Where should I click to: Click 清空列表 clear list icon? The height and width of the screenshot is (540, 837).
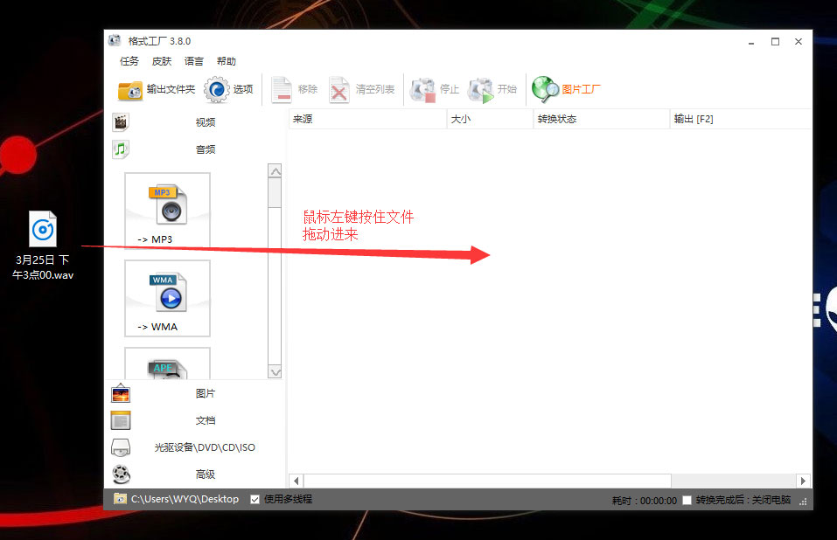338,89
